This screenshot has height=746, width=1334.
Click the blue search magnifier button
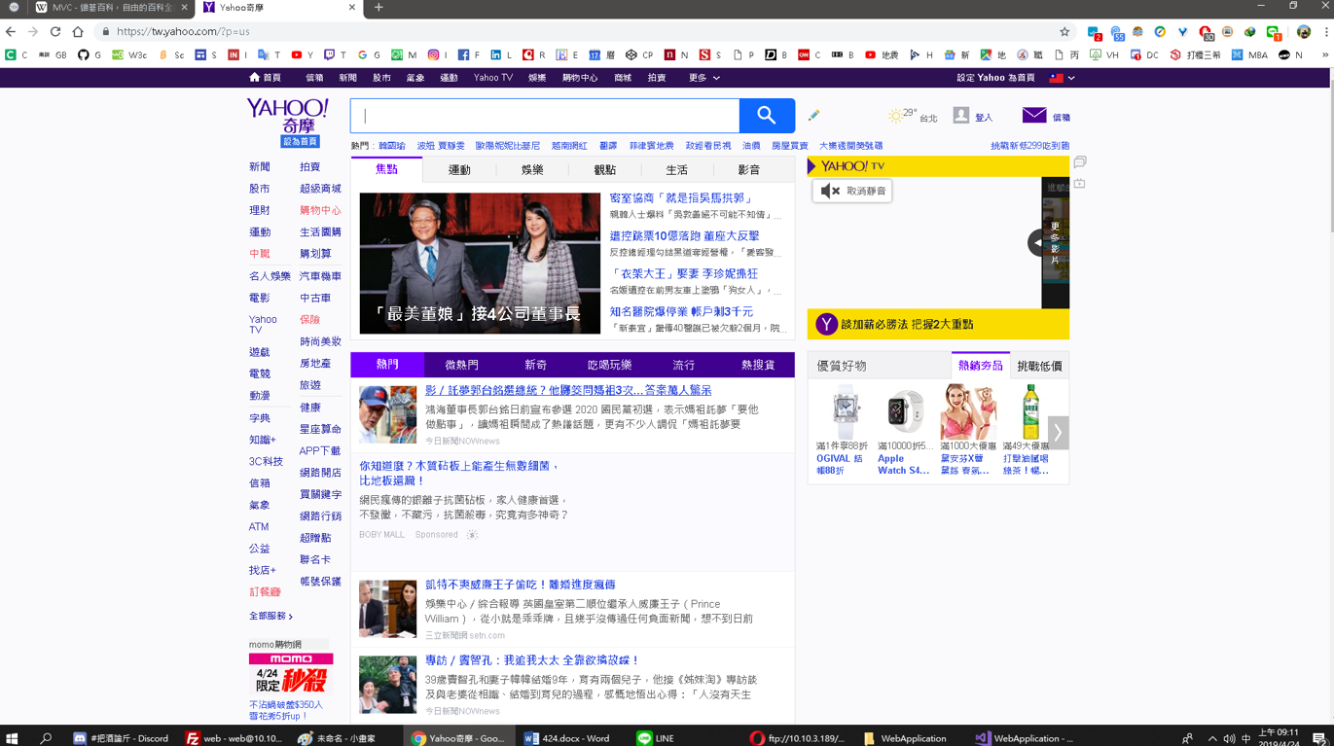767,116
